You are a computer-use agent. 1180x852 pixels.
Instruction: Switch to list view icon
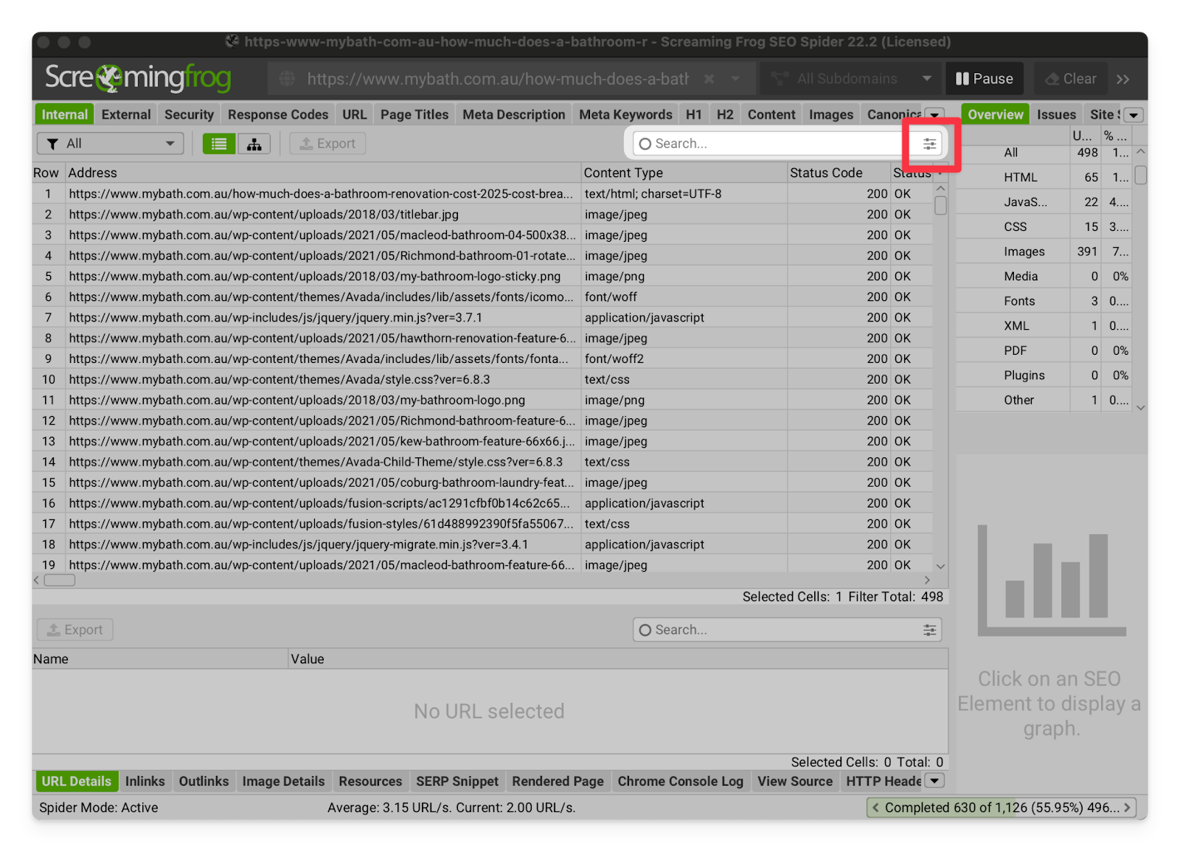tap(219, 144)
